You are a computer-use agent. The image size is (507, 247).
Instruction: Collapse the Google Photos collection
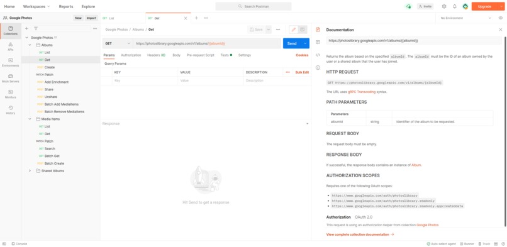coord(26,38)
